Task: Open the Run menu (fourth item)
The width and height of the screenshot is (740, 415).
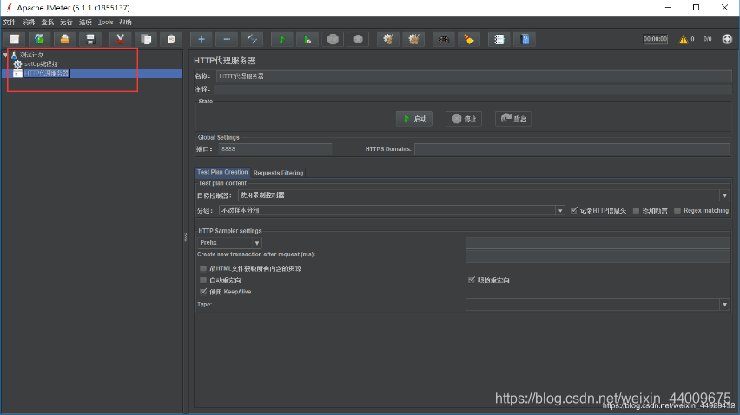Action: (66, 23)
